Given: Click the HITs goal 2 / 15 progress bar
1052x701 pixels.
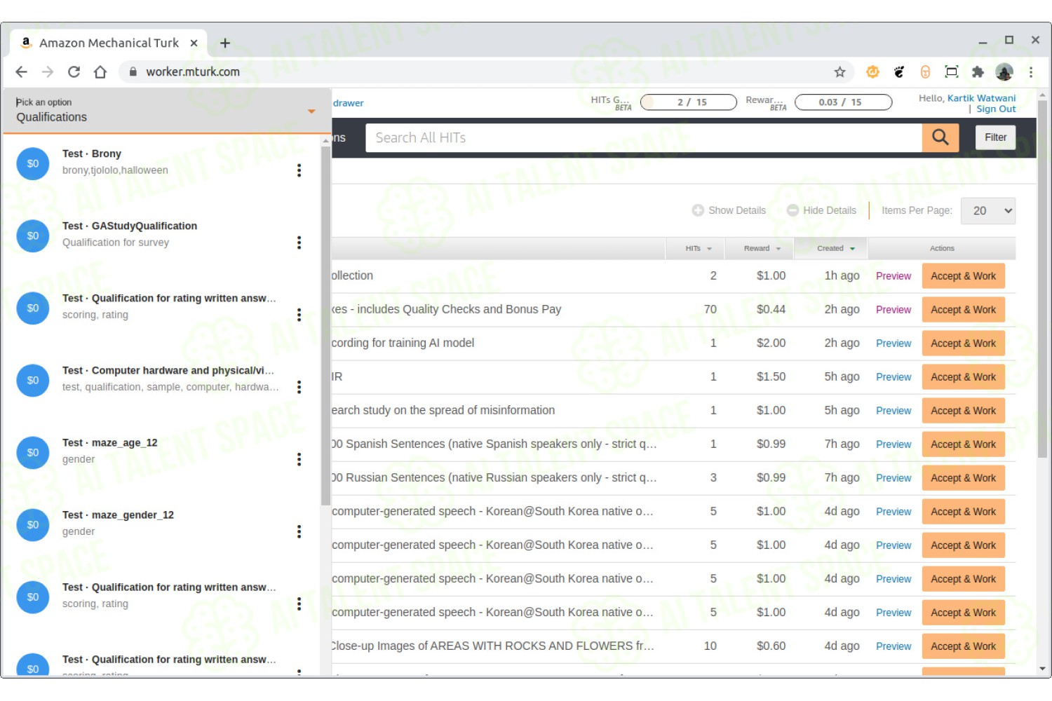Looking at the screenshot, I should coord(688,102).
